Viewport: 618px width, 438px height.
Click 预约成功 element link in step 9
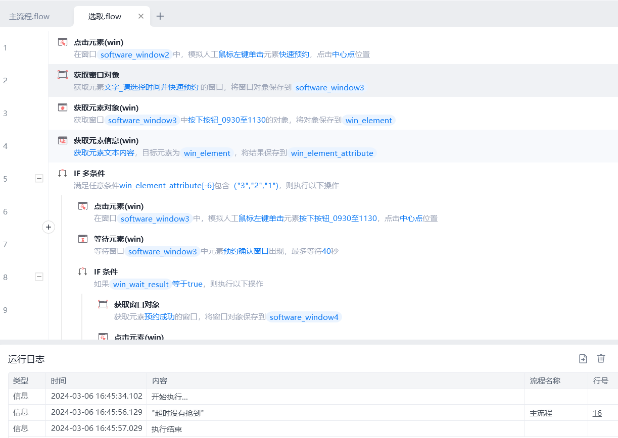pyautogui.click(x=160, y=317)
